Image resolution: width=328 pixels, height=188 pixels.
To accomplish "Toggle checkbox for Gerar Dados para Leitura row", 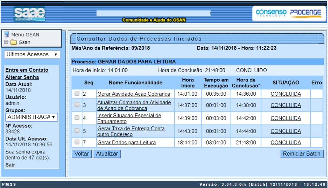I will point(77,142).
